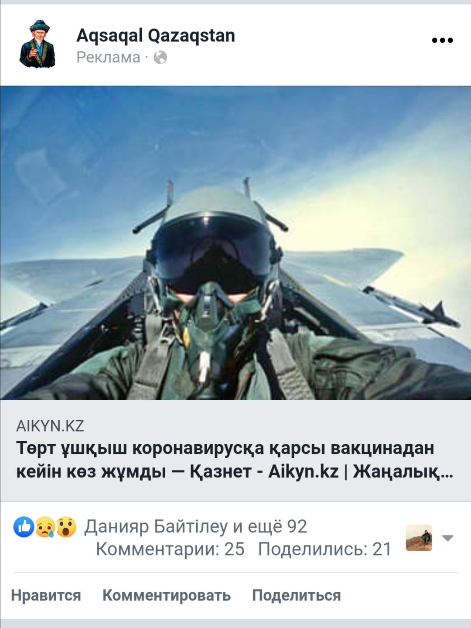Viewport: 471px width, 628px height.
Task: Click the public globe visibility icon
Action: [160, 57]
